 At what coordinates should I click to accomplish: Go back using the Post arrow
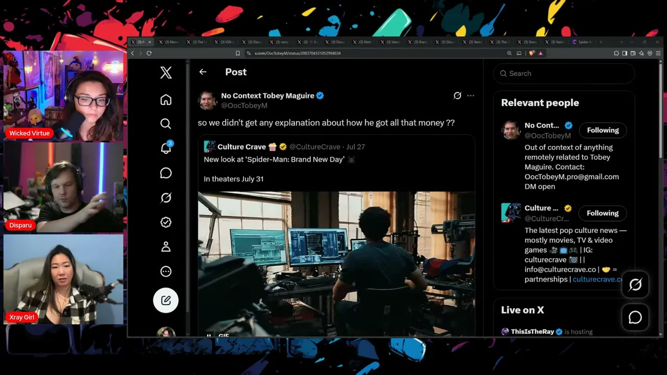point(203,72)
